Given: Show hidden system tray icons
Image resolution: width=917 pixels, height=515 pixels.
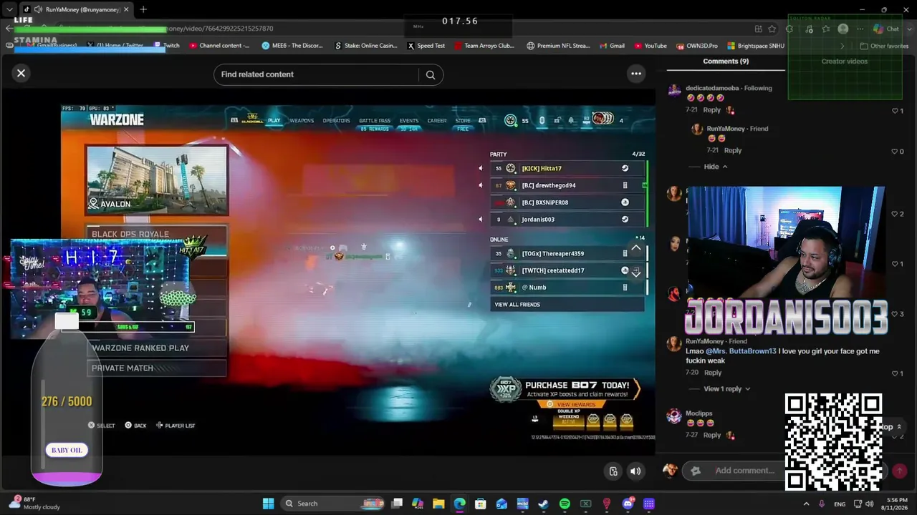Looking at the screenshot, I should tap(806, 504).
